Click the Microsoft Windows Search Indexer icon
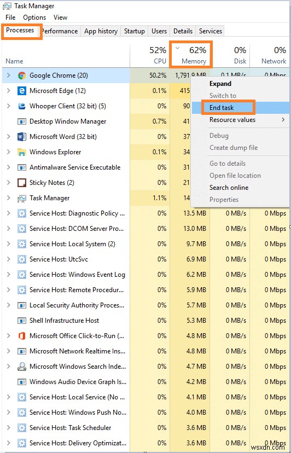The image size is (291, 453). tap(22, 367)
